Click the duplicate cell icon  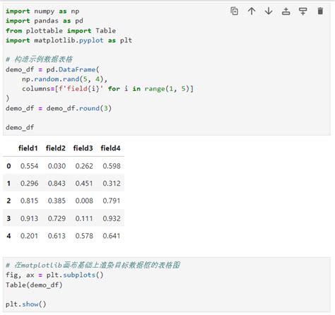pos(234,11)
